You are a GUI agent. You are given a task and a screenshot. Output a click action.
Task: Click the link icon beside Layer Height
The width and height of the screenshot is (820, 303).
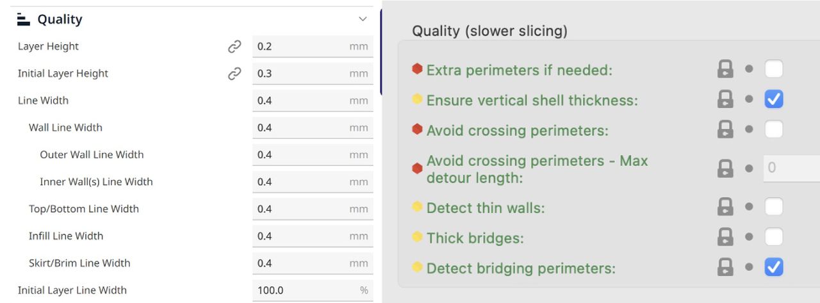tap(234, 47)
